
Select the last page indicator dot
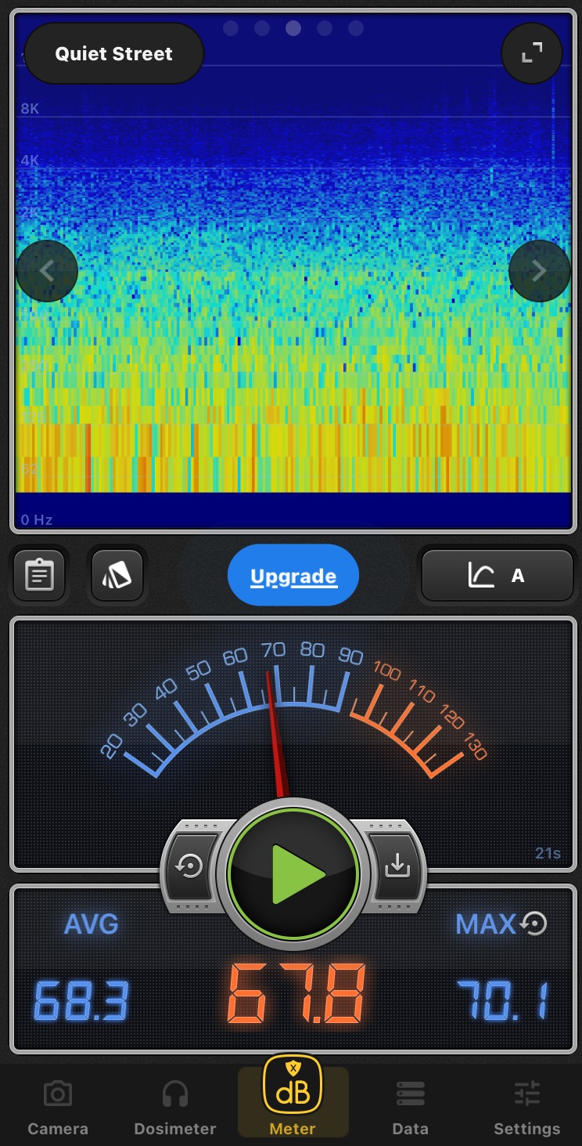[x=356, y=28]
